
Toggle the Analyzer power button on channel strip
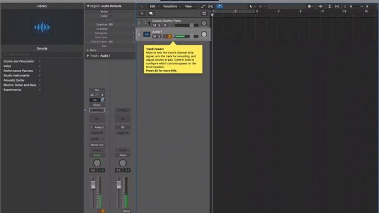click(91, 127)
